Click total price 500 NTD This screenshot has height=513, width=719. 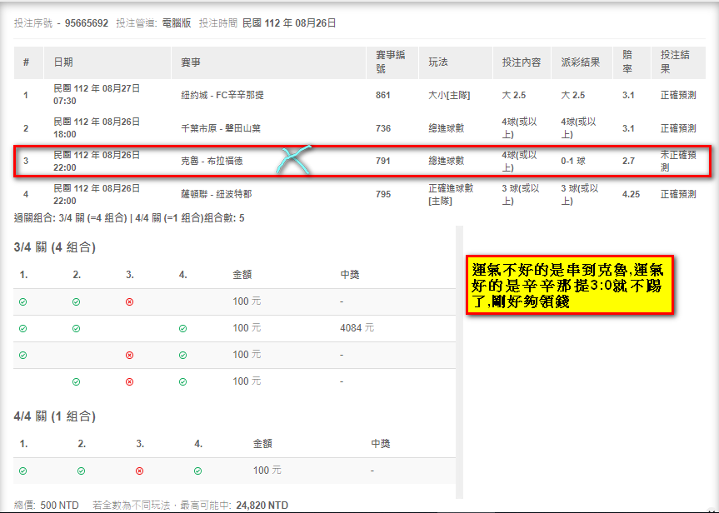(x=60, y=506)
